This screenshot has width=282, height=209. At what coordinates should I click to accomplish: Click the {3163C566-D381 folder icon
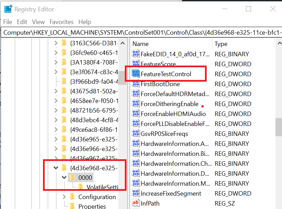pyautogui.click(x=64, y=43)
